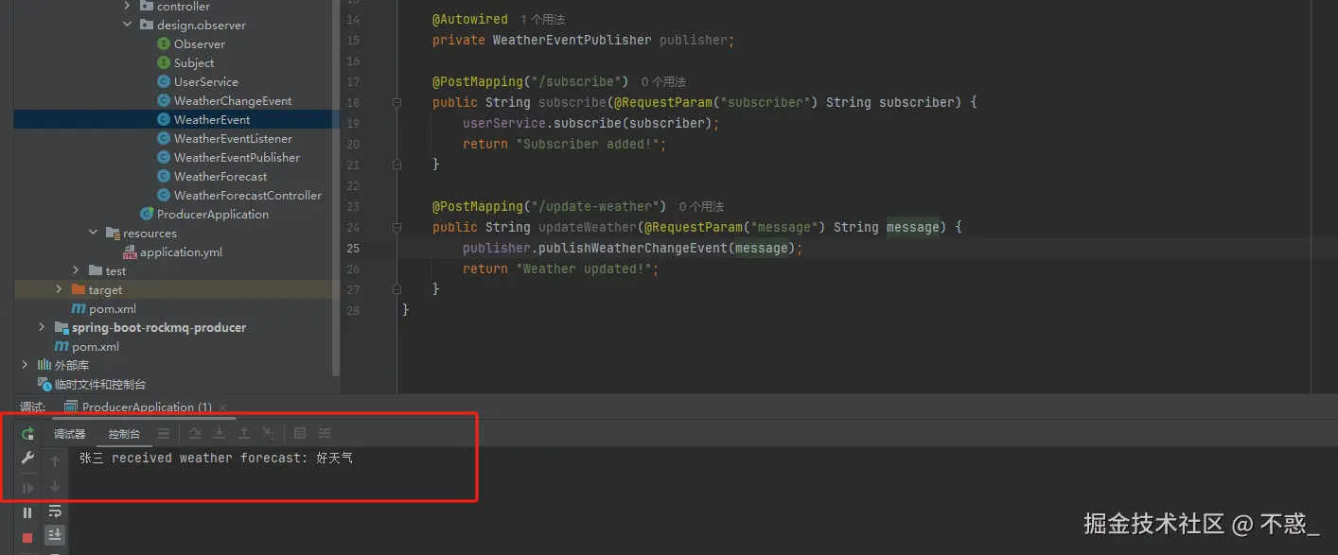Click the Run to Cursor debug icon
Screen dimensions: 1338x555
coord(269,433)
